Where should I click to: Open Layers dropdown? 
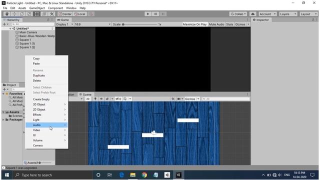coord(288,14)
